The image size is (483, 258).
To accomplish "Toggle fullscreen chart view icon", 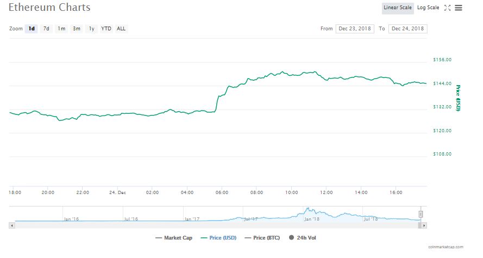I will [447, 8].
